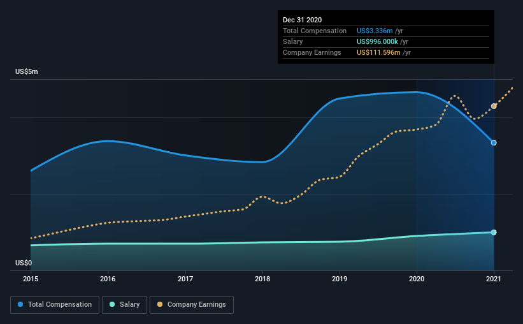The width and height of the screenshot is (523, 324).
Task: Click the 2017 x-axis label
Action: (x=185, y=279)
